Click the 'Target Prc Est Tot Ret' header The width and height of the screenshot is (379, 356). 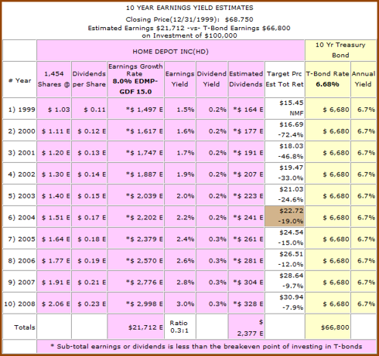pyautogui.click(x=285, y=79)
